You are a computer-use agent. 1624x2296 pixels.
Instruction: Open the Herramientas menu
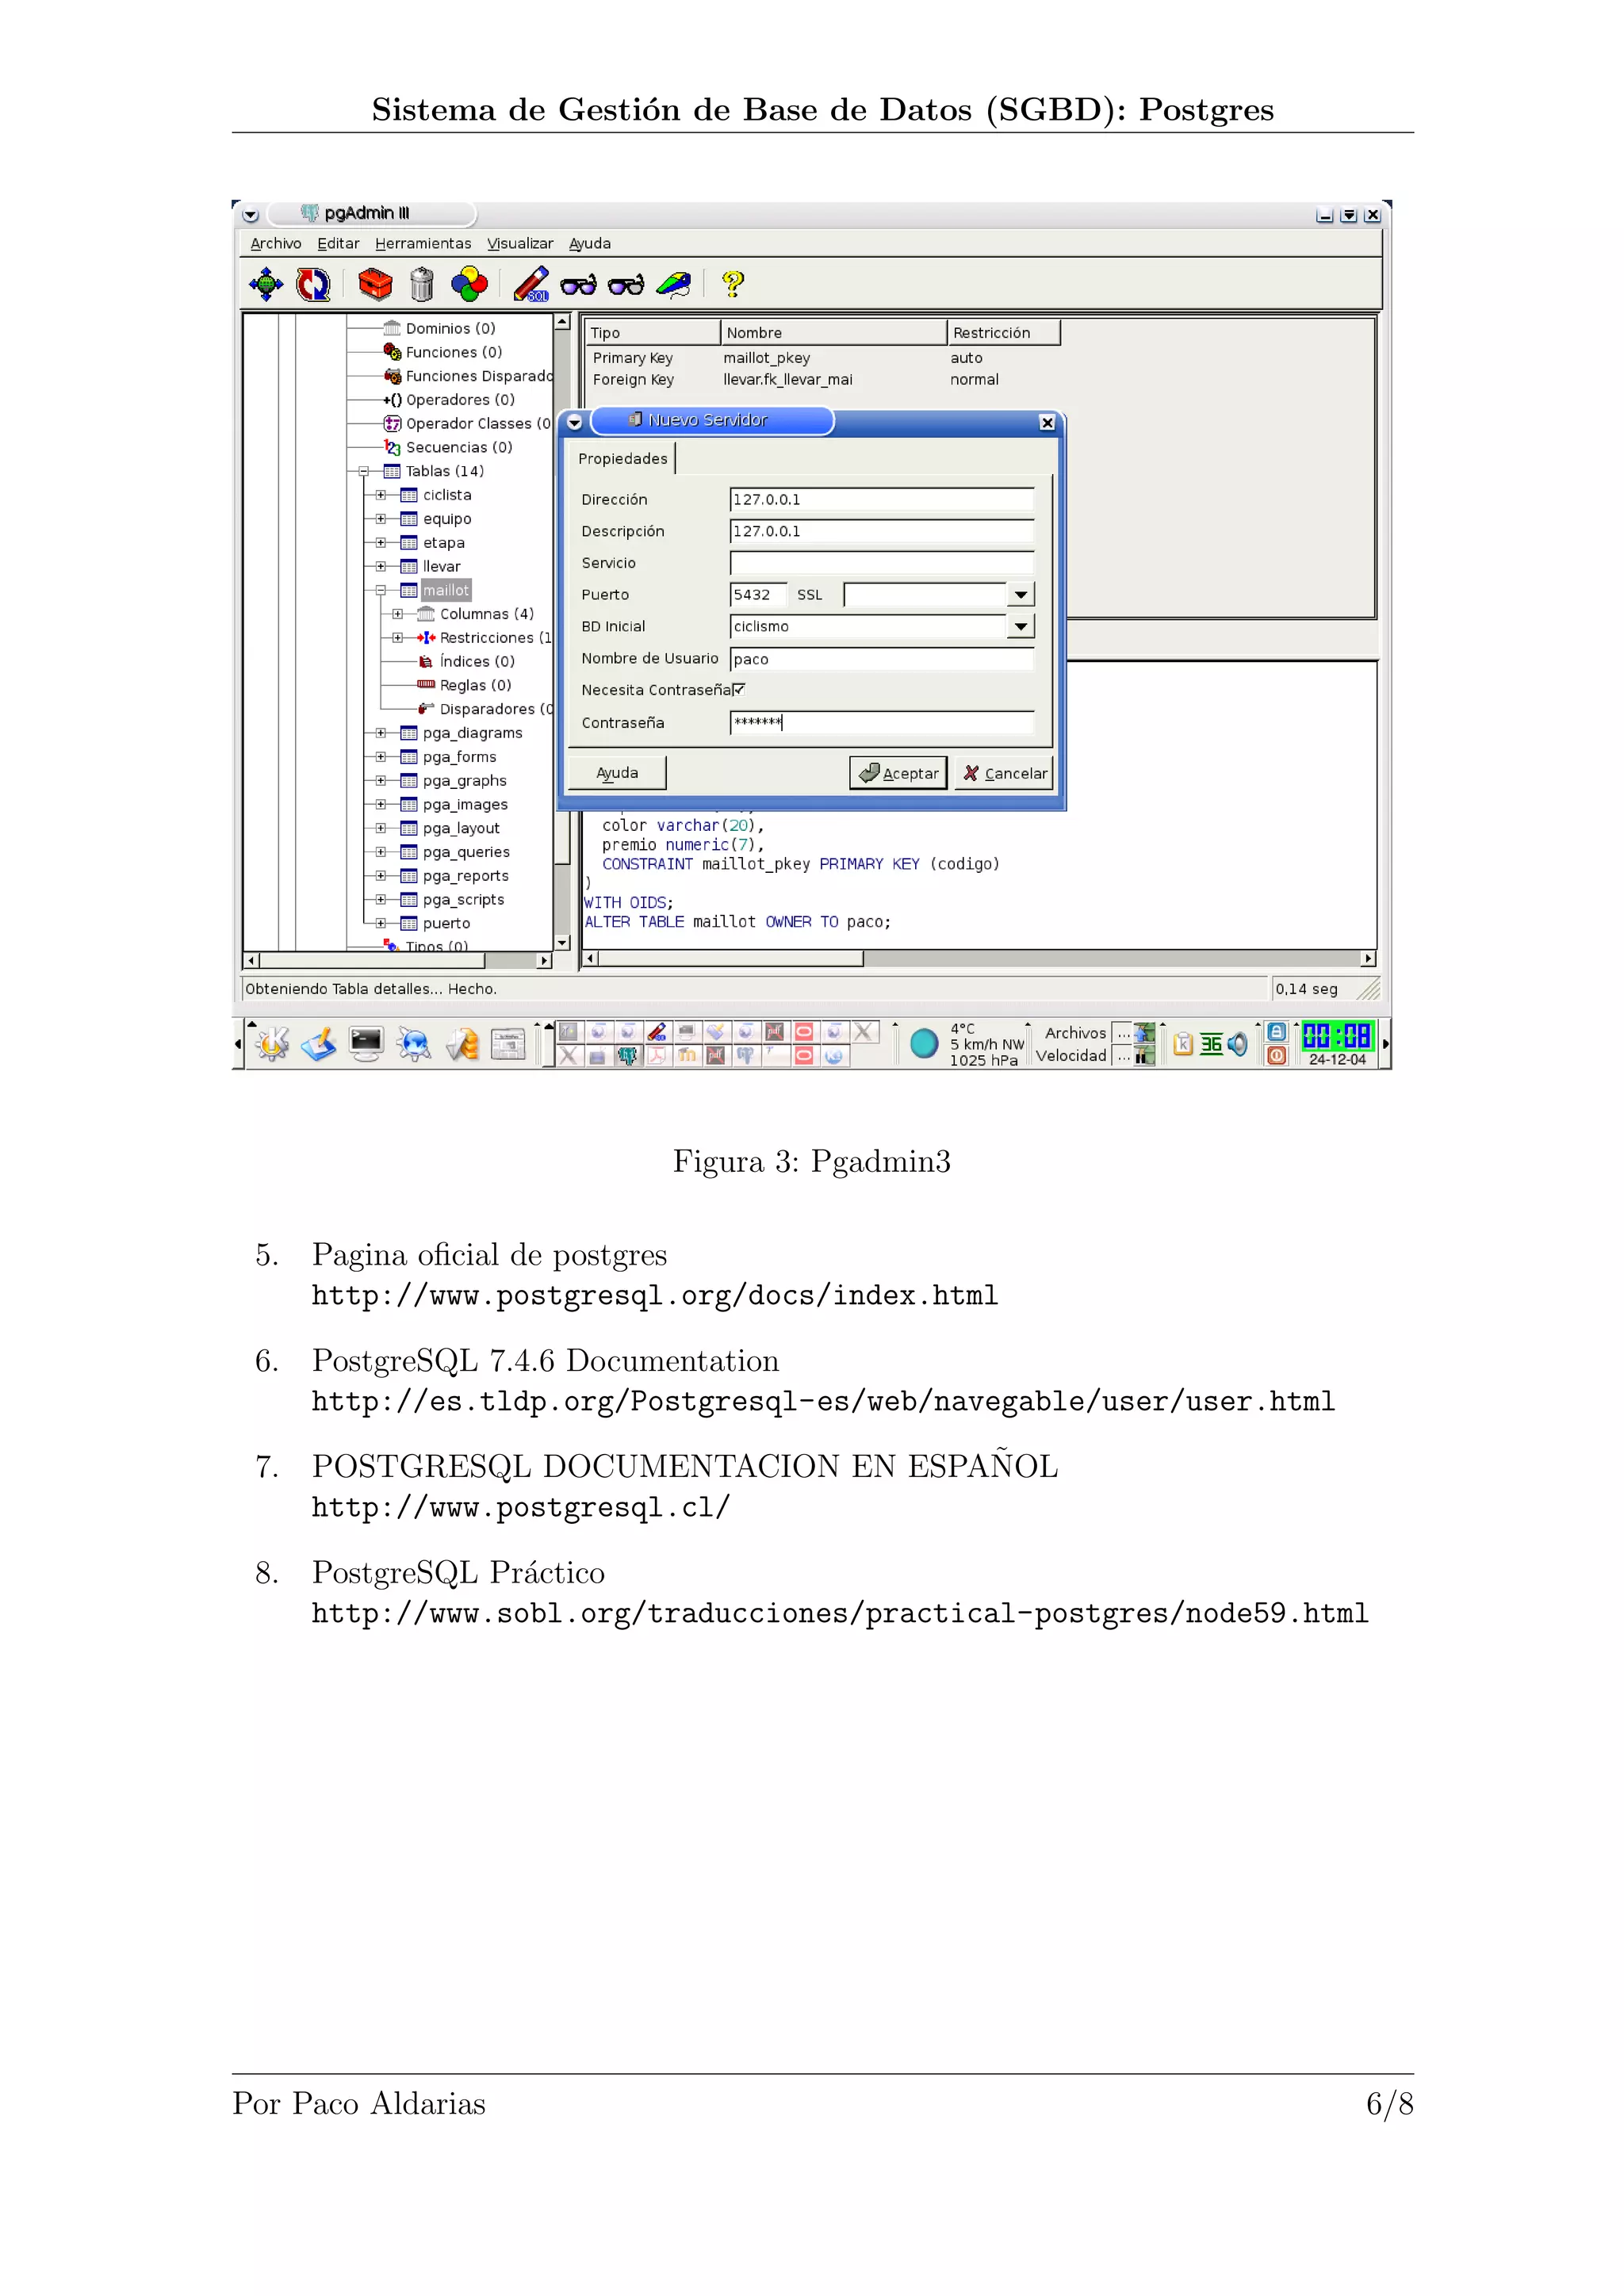click(x=423, y=243)
